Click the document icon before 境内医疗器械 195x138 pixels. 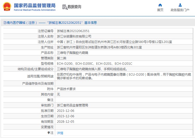click(x=5, y=23)
